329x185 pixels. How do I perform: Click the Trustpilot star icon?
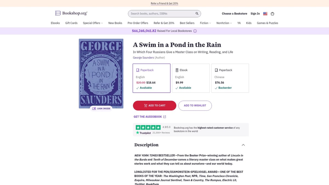(137, 132)
